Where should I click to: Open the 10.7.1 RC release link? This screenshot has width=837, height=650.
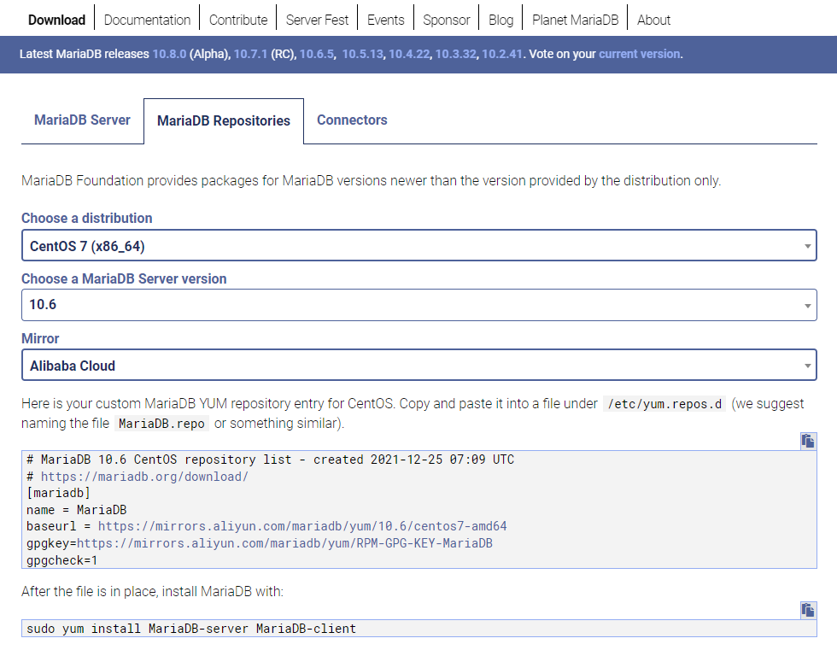coord(250,54)
